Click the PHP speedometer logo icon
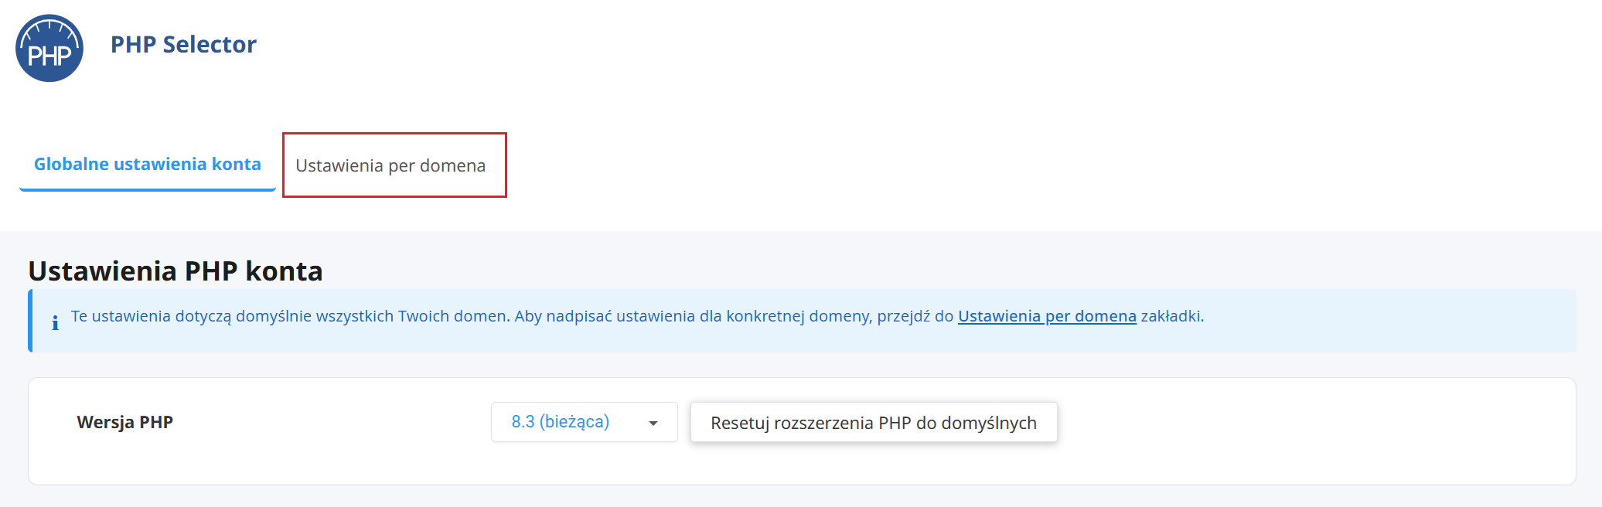Image resolution: width=1602 pixels, height=507 pixels. click(x=49, y=48)
